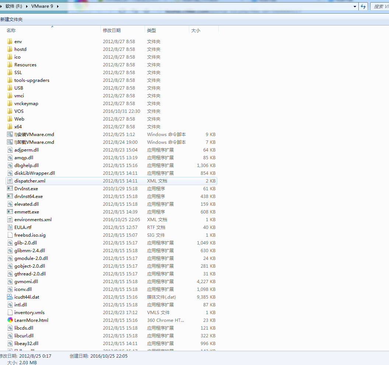
Task: Click 新建文件夹 to create a new folder
Action: click(x=11, y=19)
